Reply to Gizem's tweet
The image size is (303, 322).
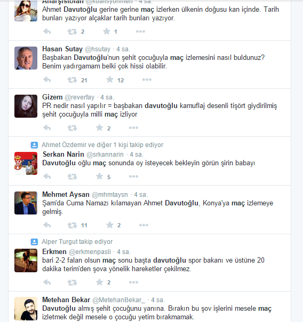(47, 128)
